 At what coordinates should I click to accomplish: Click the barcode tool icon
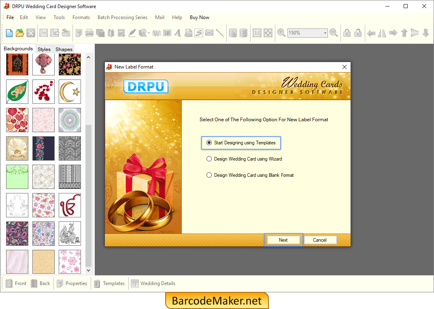pos(167,33)
